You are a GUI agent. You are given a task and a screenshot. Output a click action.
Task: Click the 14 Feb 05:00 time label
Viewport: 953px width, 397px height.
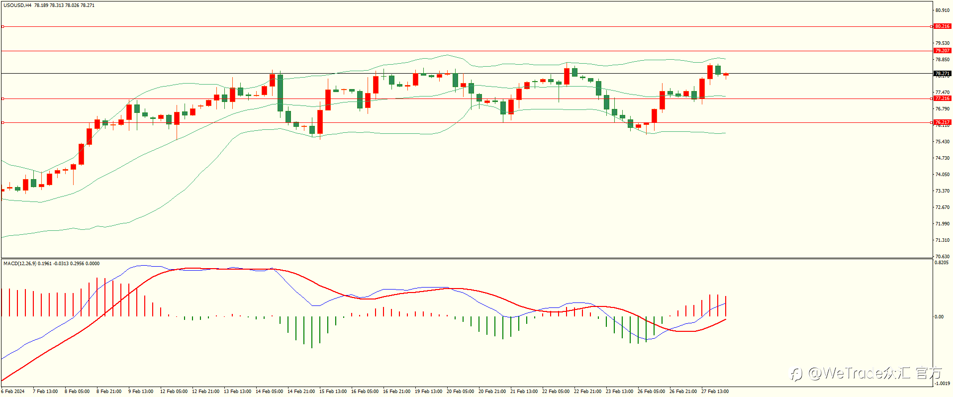269,392
